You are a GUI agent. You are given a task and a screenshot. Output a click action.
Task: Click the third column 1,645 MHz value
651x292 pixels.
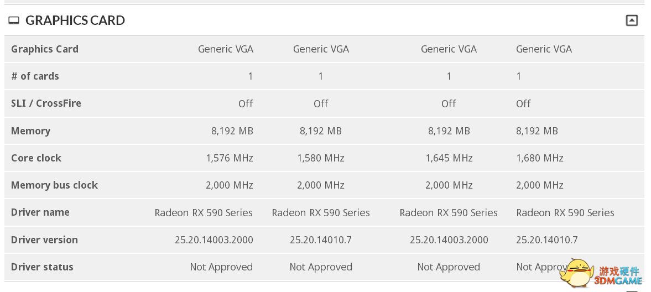[x=449, y=158]
